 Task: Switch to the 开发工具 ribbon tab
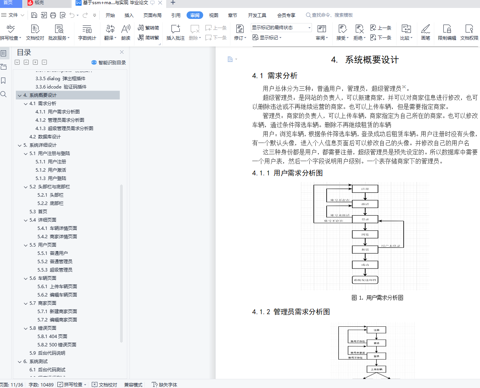click(257, 15)
